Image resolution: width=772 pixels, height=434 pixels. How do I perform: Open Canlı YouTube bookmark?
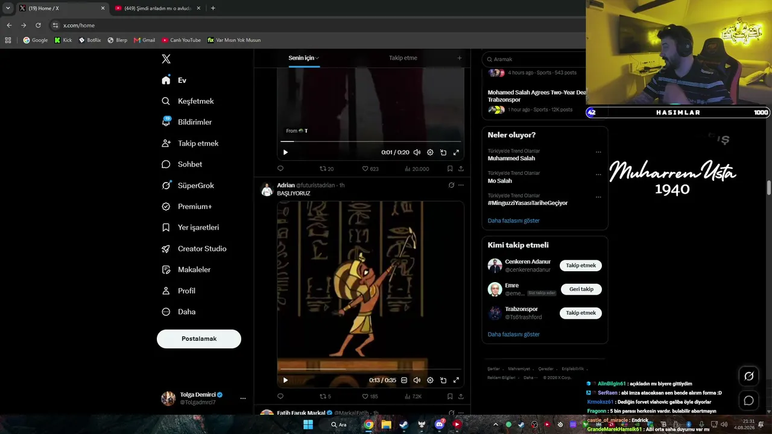(x=181, y=40)
